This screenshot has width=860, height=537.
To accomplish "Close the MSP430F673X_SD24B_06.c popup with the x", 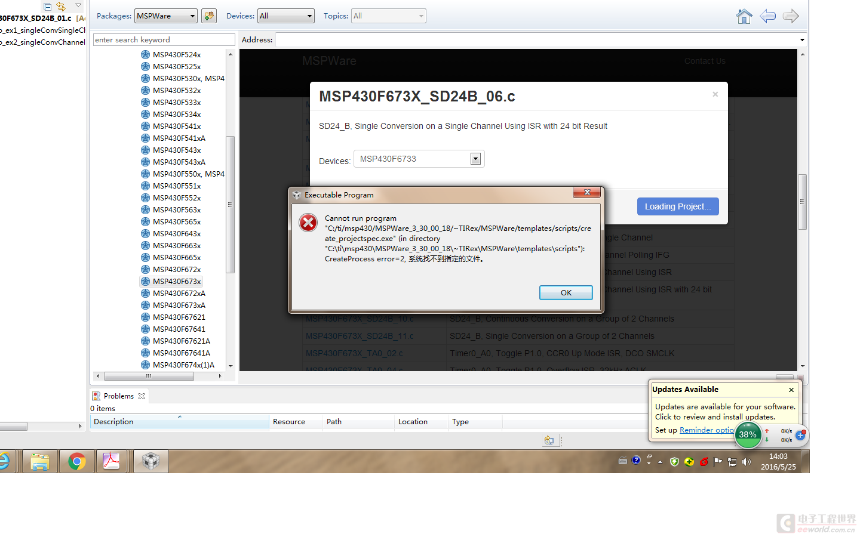I will click(715, 94).
